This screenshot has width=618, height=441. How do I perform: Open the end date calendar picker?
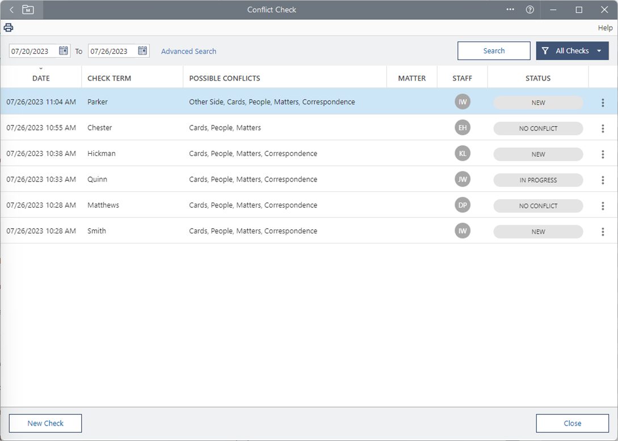pyautogui.click(x=142, y=51)
